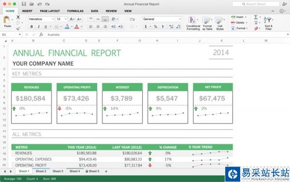The image size is (290, 182).
Task: Click the decrease decimal icon
Action: 178,27
